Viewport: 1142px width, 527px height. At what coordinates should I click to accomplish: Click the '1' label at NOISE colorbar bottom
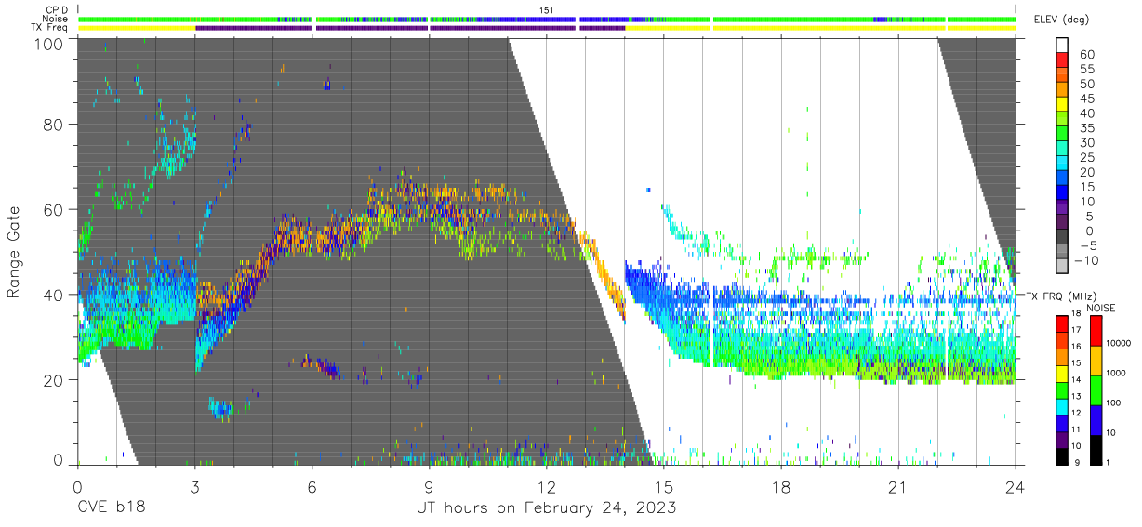click(x=1108, y=463)
